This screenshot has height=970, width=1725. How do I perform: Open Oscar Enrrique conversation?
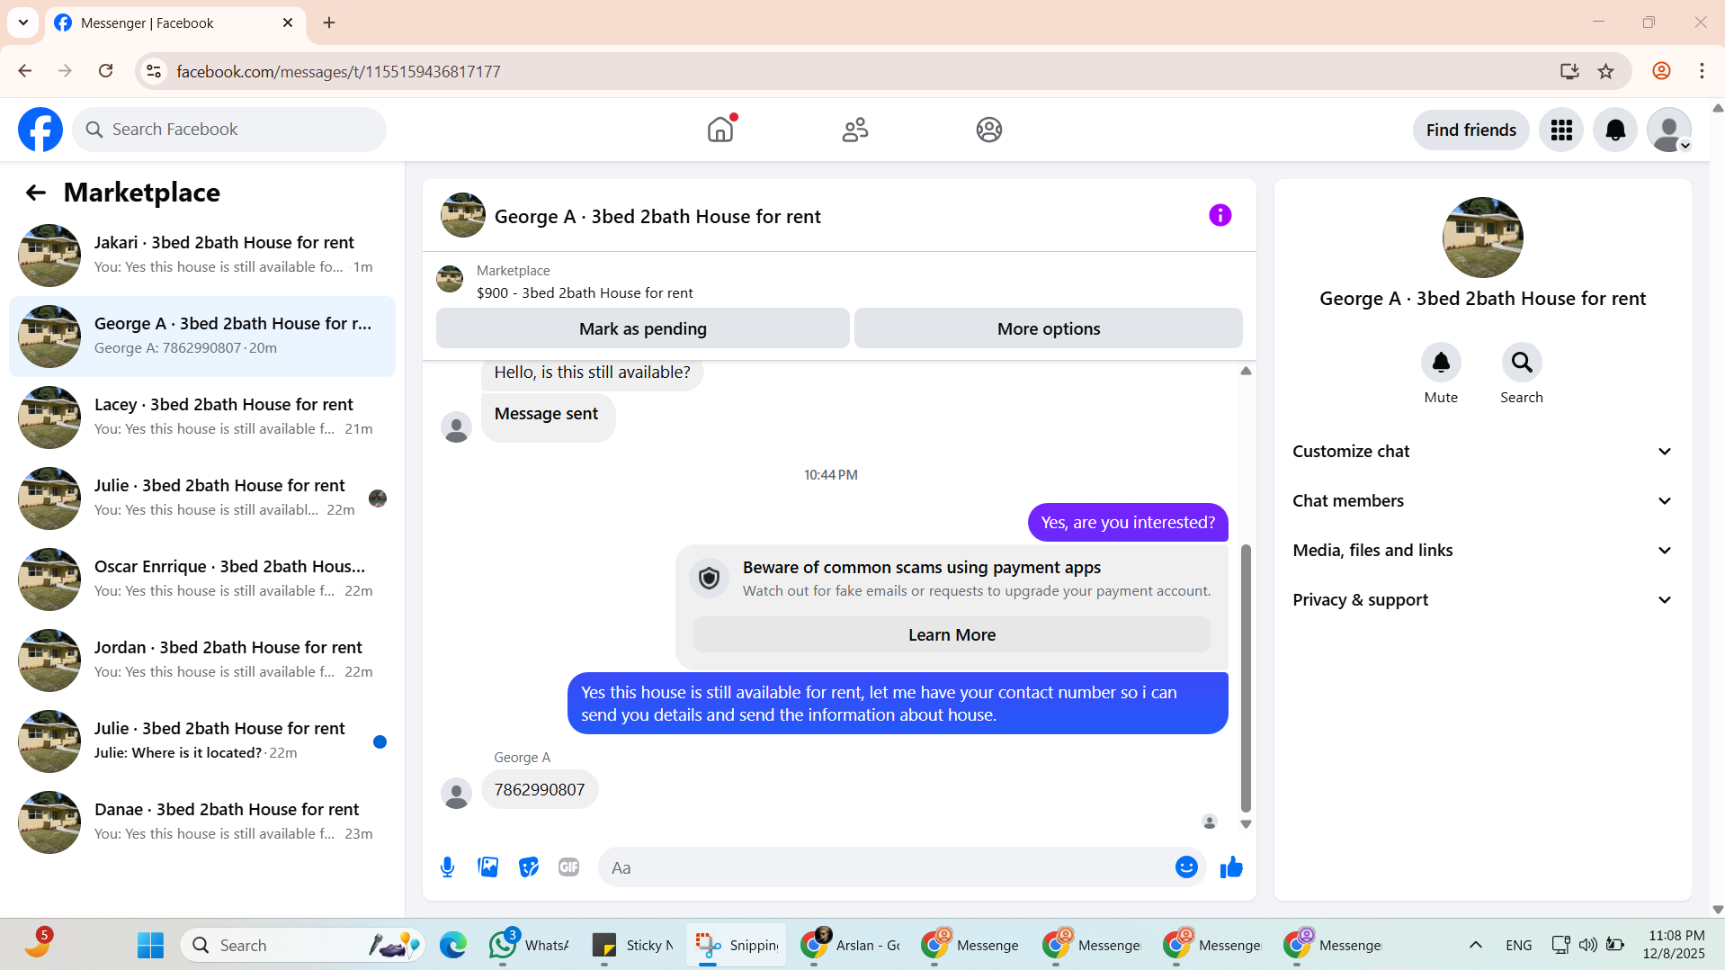coord(202,579)
